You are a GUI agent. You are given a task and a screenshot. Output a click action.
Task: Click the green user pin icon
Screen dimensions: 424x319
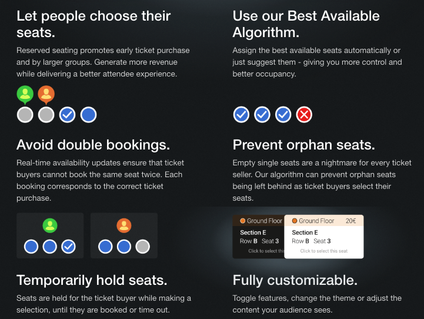[25, 94]
